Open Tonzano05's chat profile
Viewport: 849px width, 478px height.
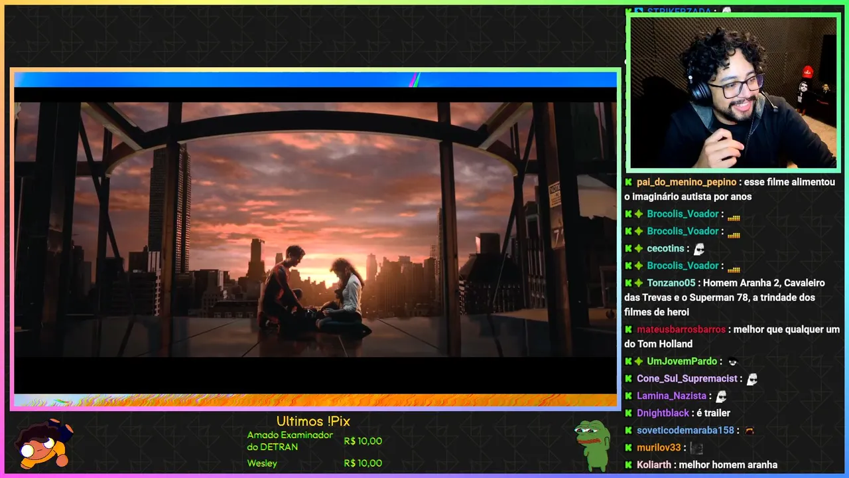[671, 283]
